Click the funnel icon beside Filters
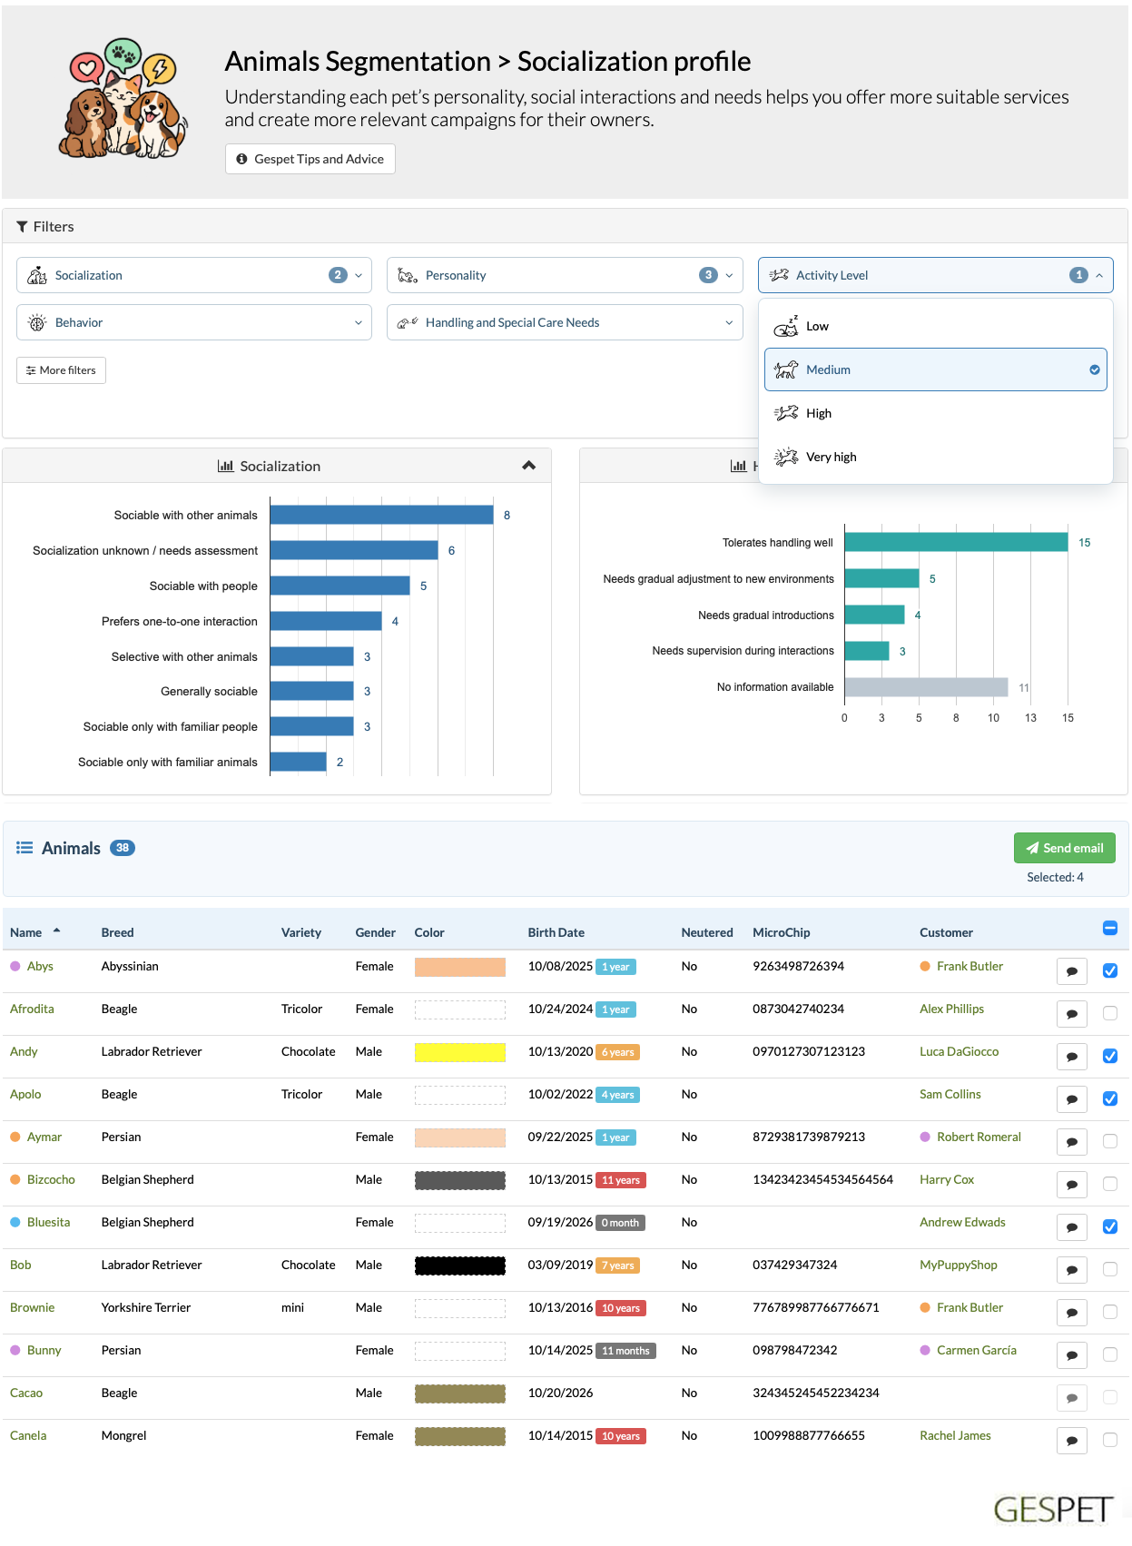The image size is (1132, 1546). coord(22,227)
